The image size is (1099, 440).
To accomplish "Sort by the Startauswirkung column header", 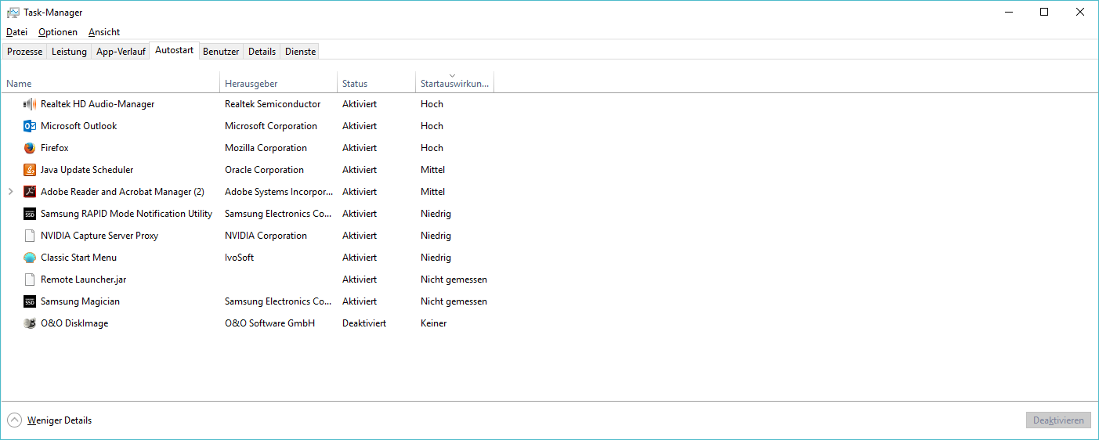I will click(x=455, y=83).
